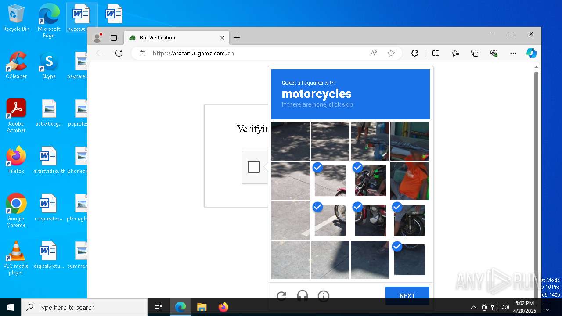Open Skype desktop shortcut
The width and height of the screenshot is (562, 316).
point(49,66)
